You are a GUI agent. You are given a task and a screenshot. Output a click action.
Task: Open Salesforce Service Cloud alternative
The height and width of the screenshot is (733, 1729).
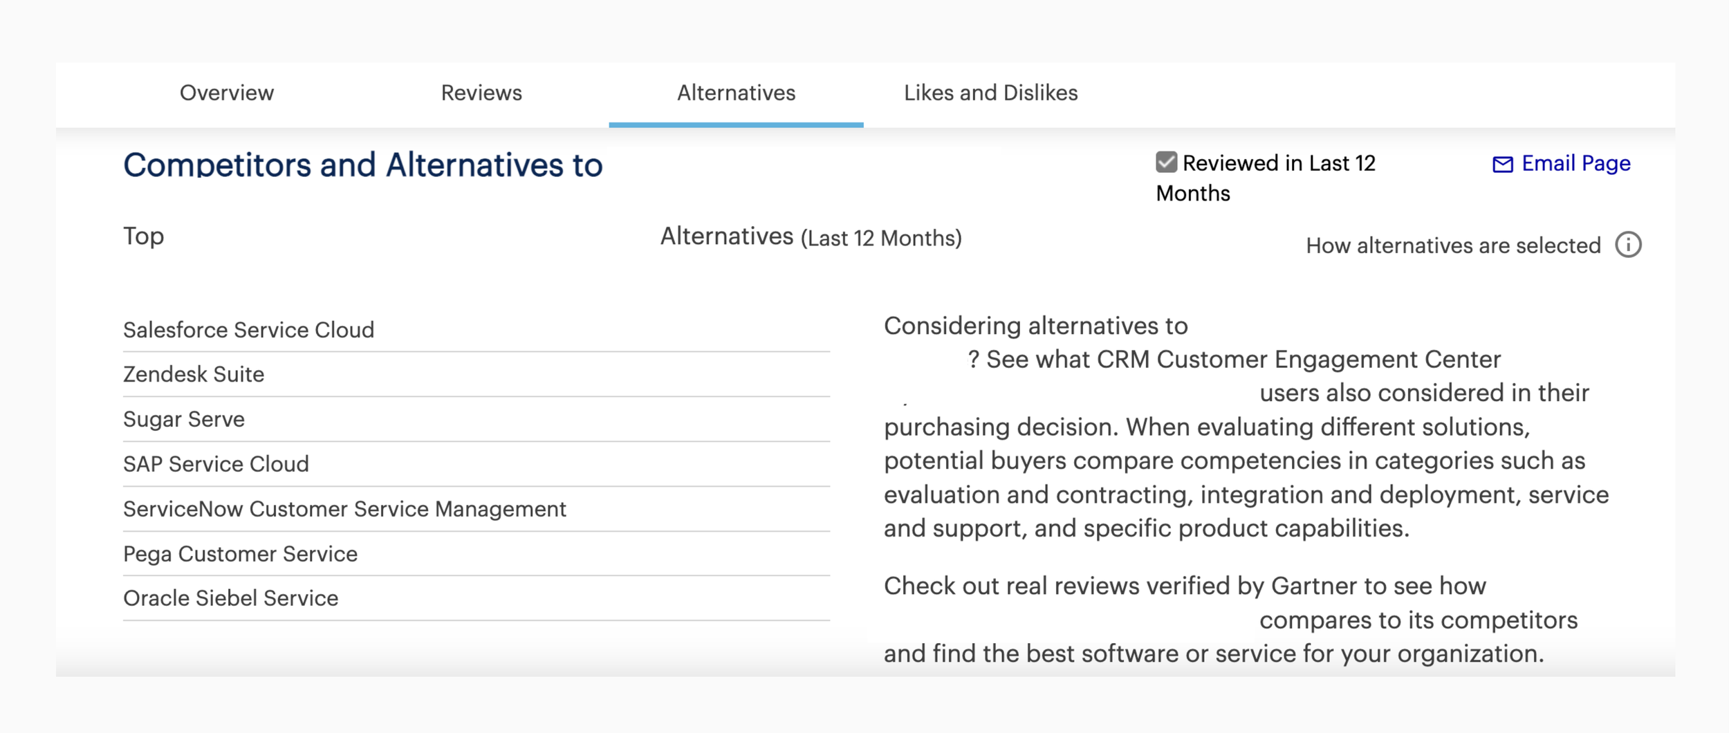click(x=249, y=330)
